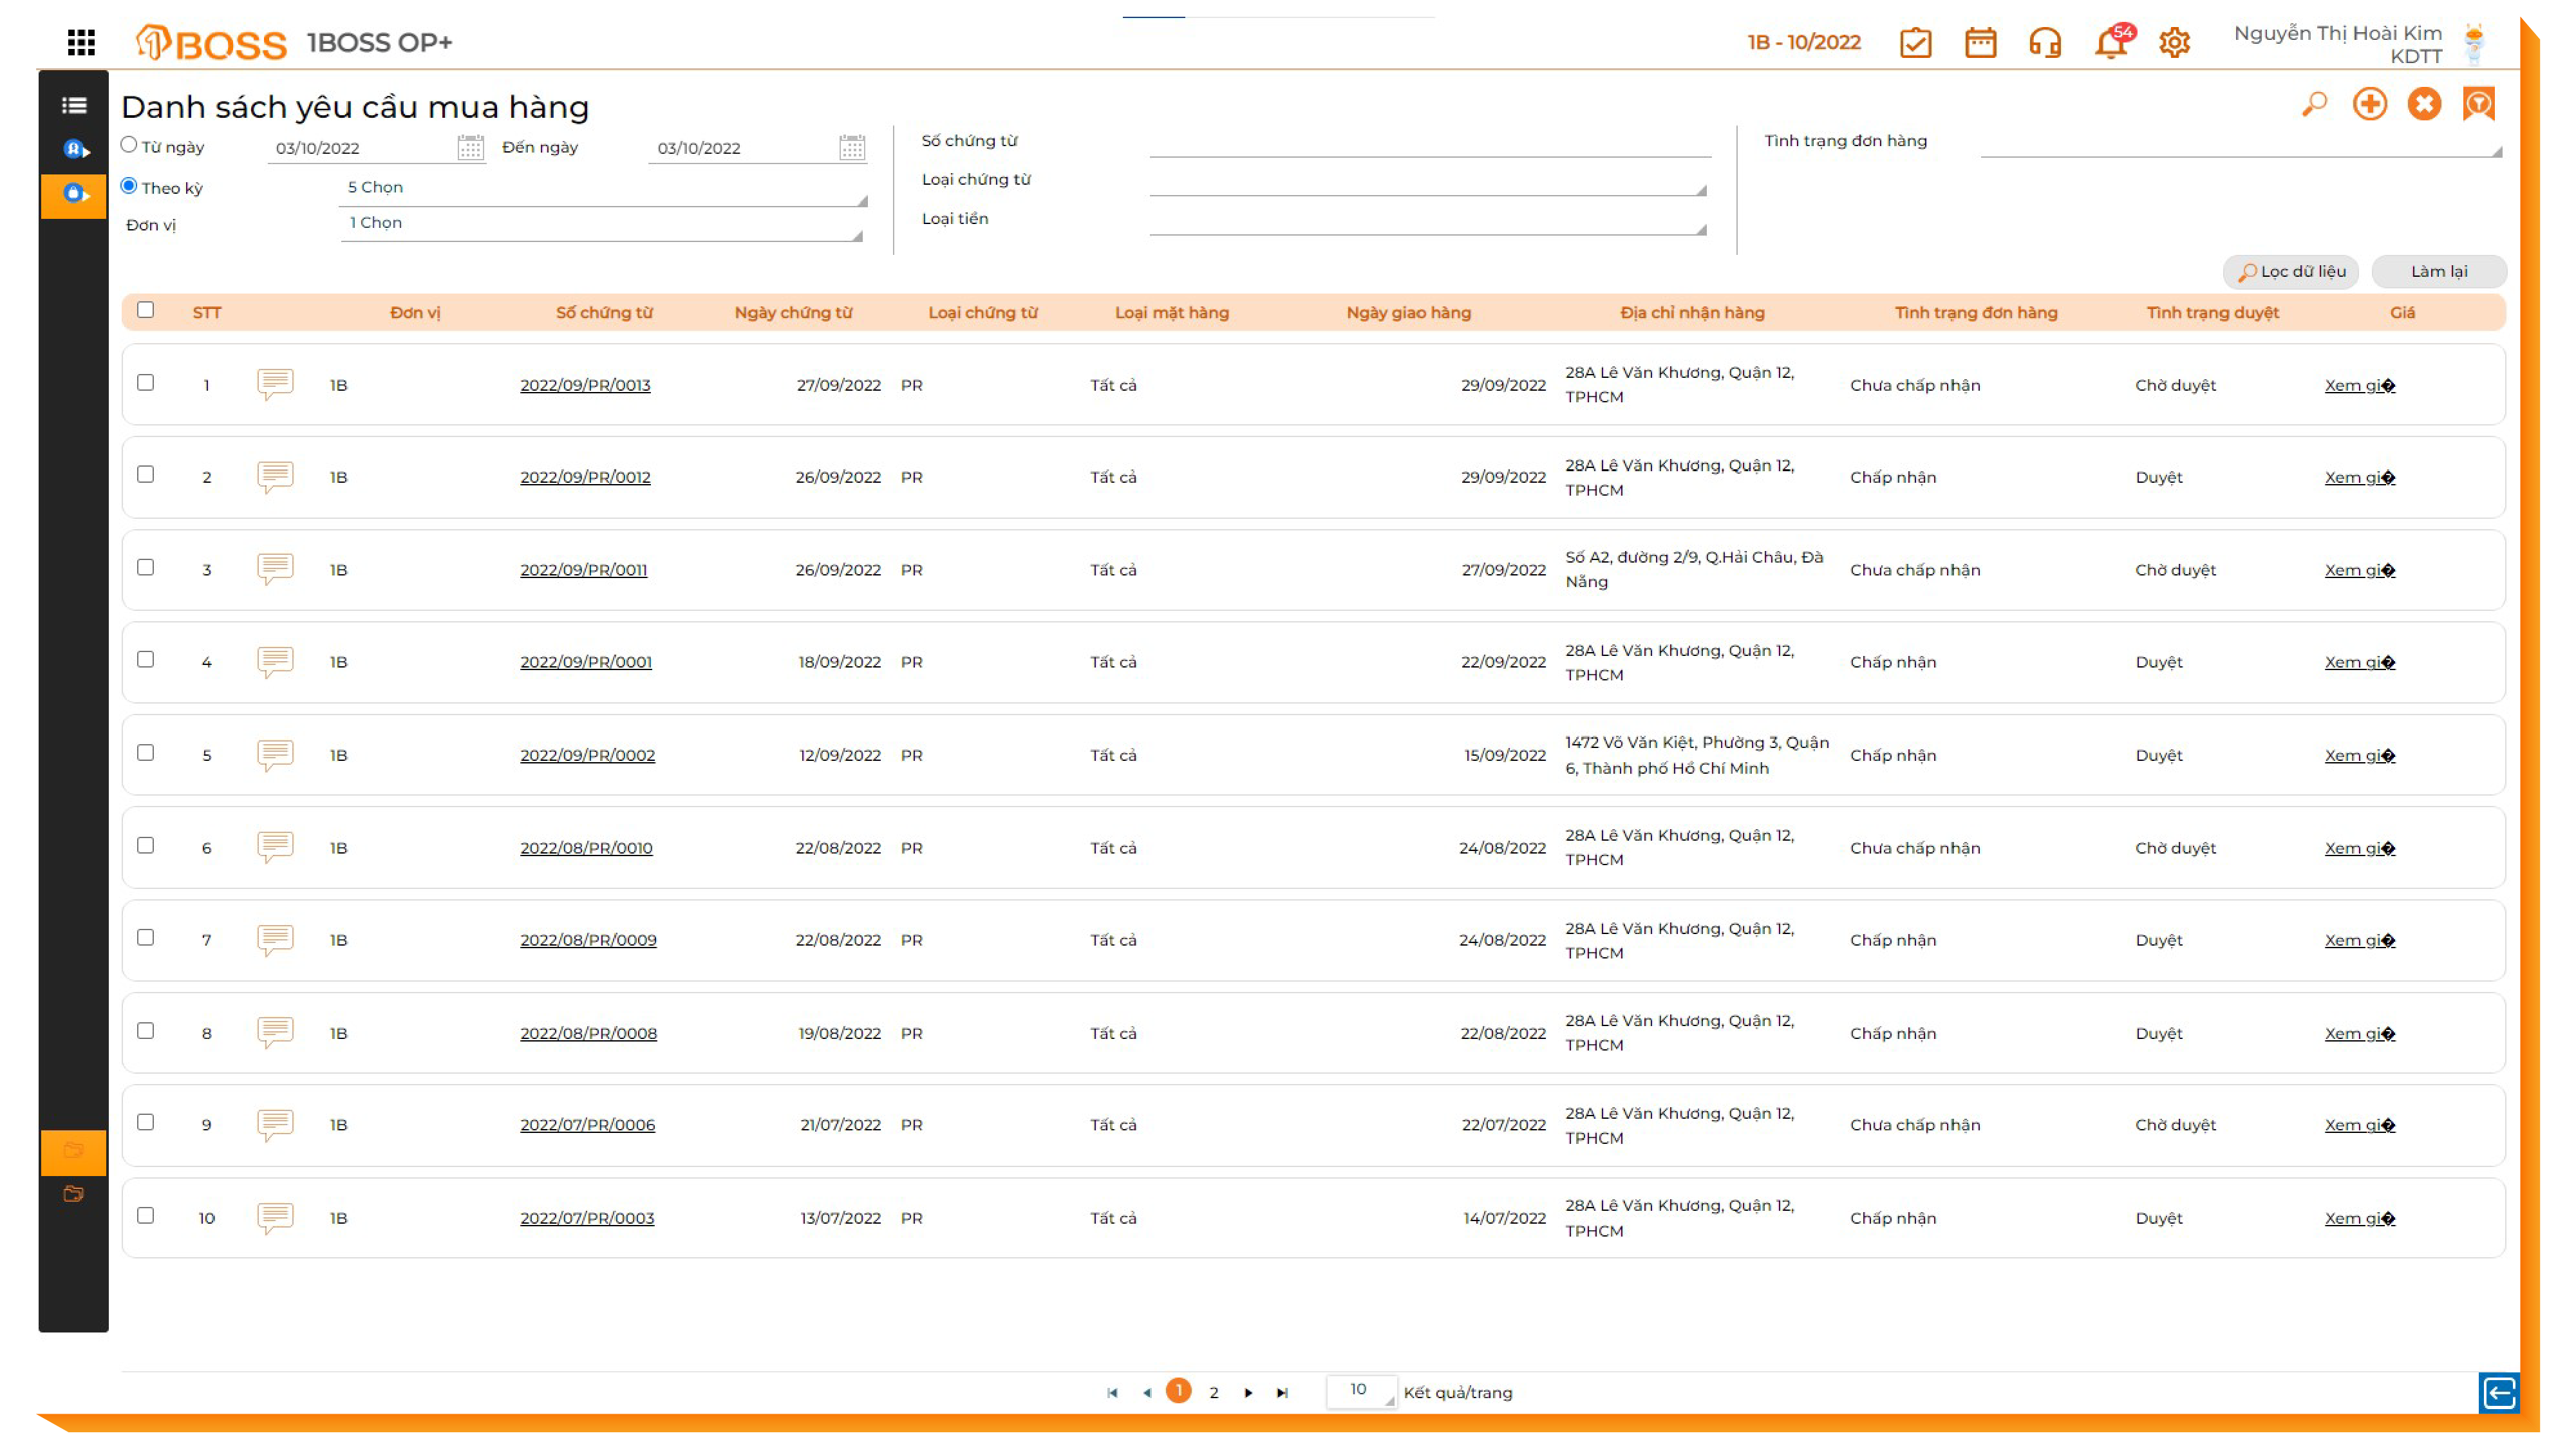The image size is (2576, 1449).
Task: Click the search magnifier icon at top right
Action: coord(2314,104)
